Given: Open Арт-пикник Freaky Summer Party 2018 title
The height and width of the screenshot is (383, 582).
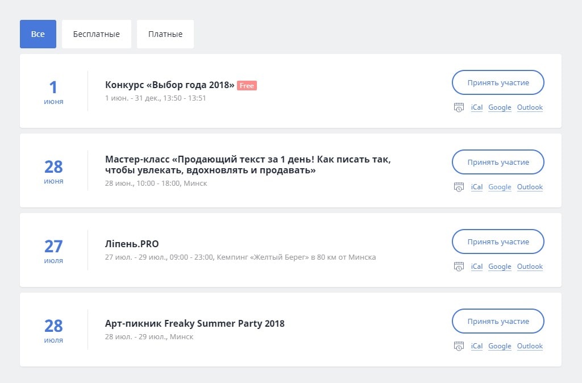Looking at the screenshot, I should (x=194, y=324).
